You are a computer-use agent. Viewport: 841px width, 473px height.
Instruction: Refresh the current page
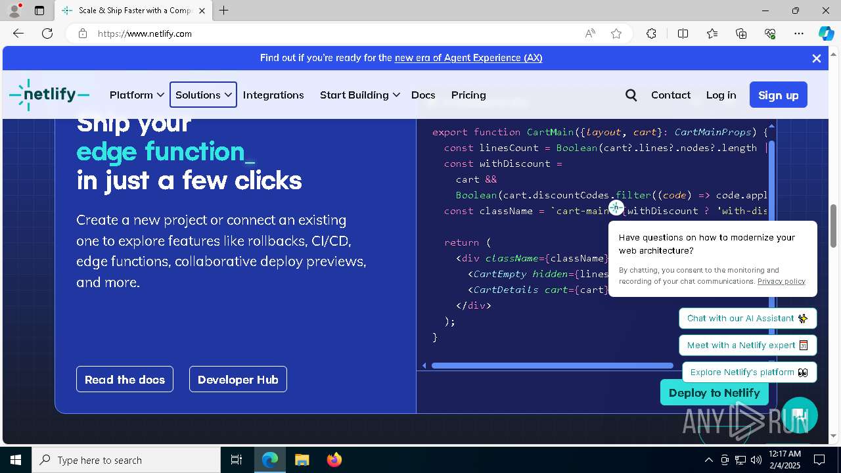pos(47,34)
